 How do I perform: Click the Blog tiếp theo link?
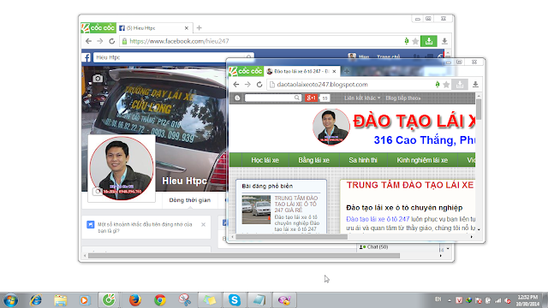[x=403, y=98]
